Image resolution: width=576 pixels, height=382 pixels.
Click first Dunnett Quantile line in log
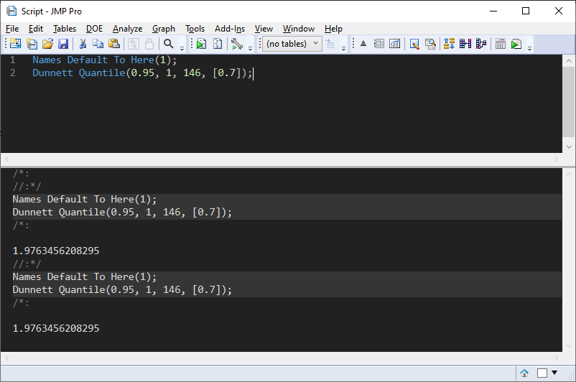tap(122, 213)
